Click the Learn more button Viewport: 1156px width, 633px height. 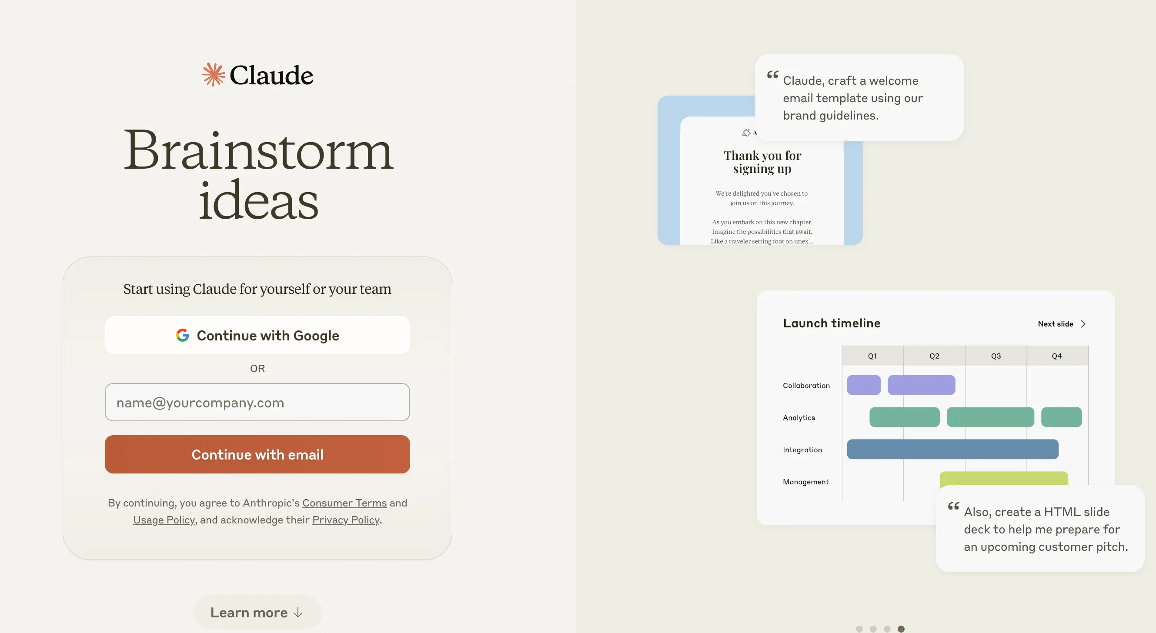257,613
